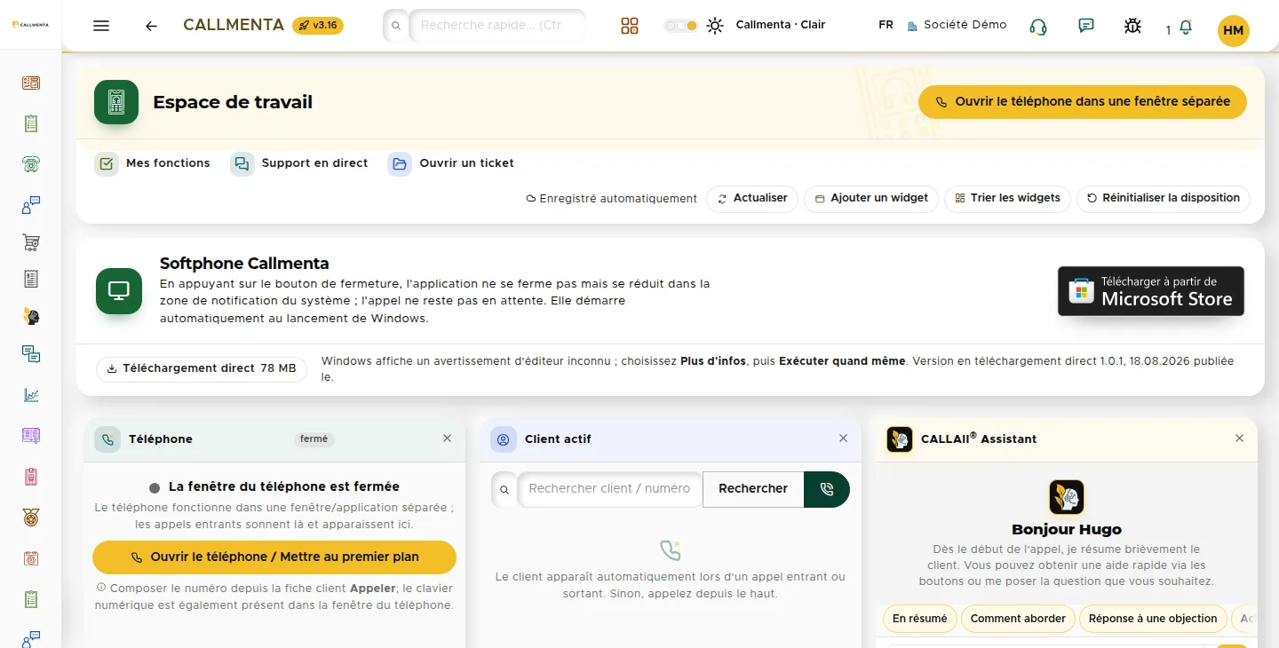
Task: Click the sun theme icon
Action: click(x=715, y=26)
